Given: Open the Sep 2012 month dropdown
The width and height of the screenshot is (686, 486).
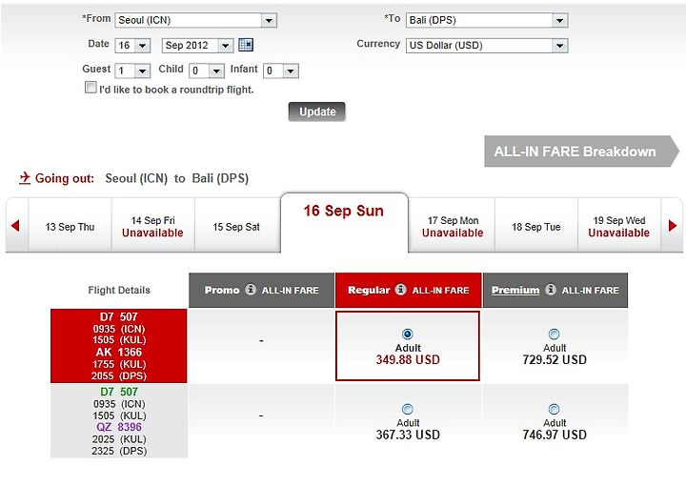Looking at the screenshot, I should point(197,46).
